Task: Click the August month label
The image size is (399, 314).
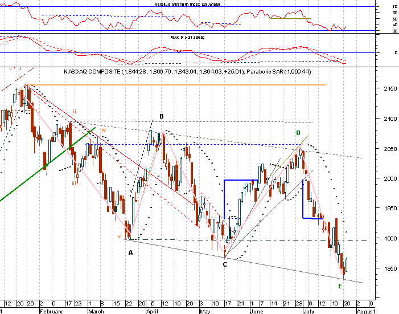Action: 366,312
